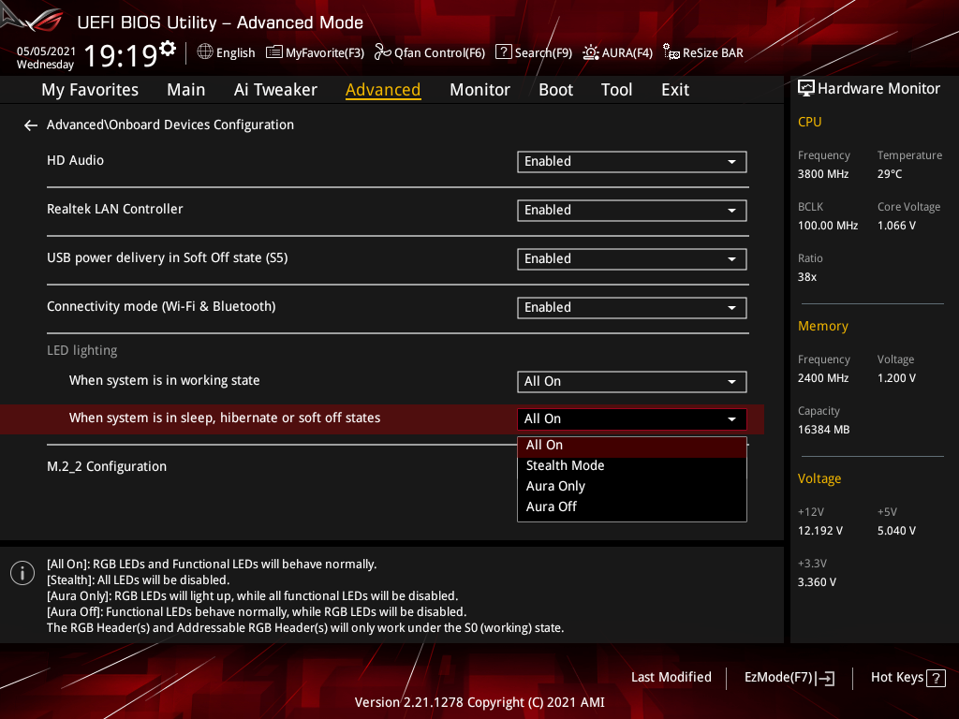This screenshot has height=719, width=959.
Task: Open working state LED dropdown
Action: click(x=632, y=382)
